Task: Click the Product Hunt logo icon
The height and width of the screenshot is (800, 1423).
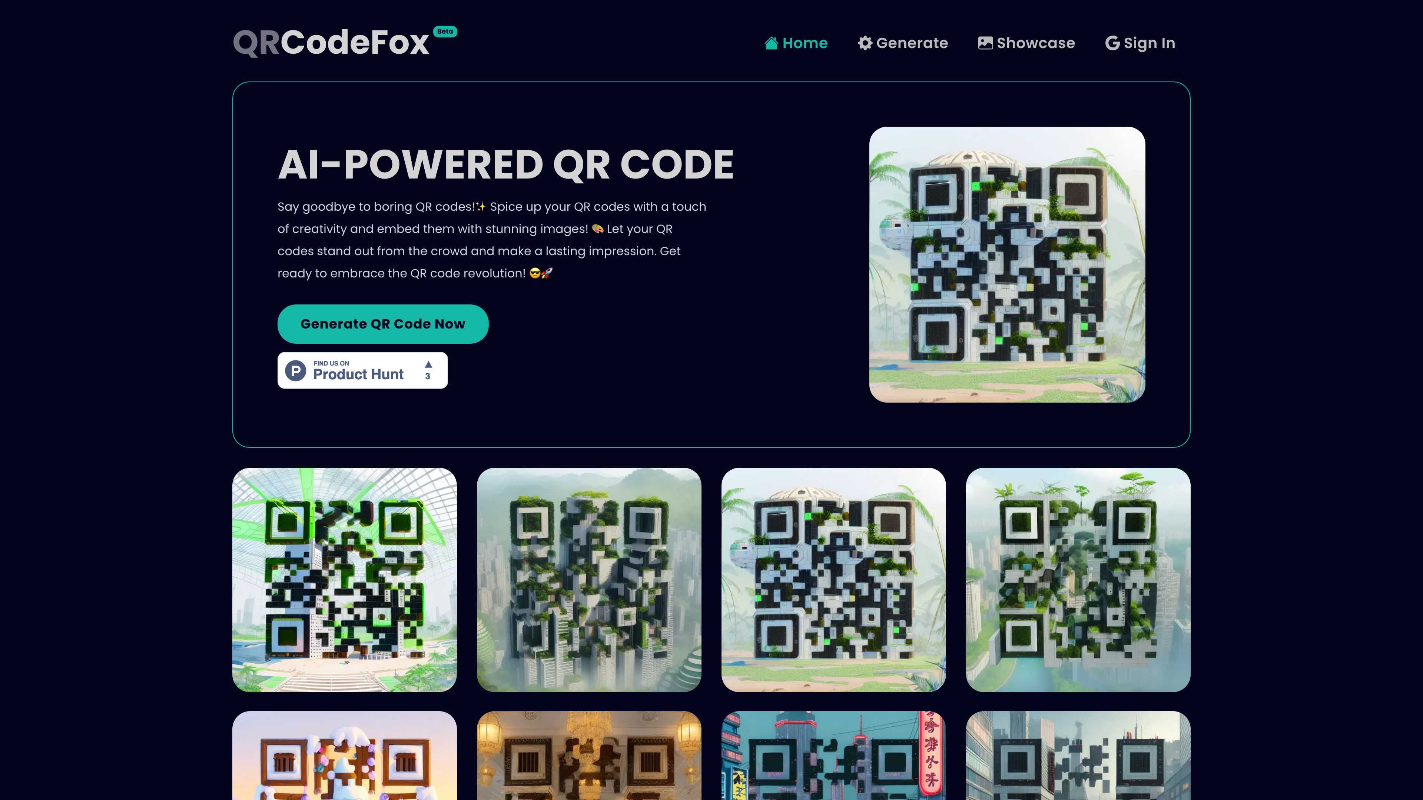Action: [295, 370]
